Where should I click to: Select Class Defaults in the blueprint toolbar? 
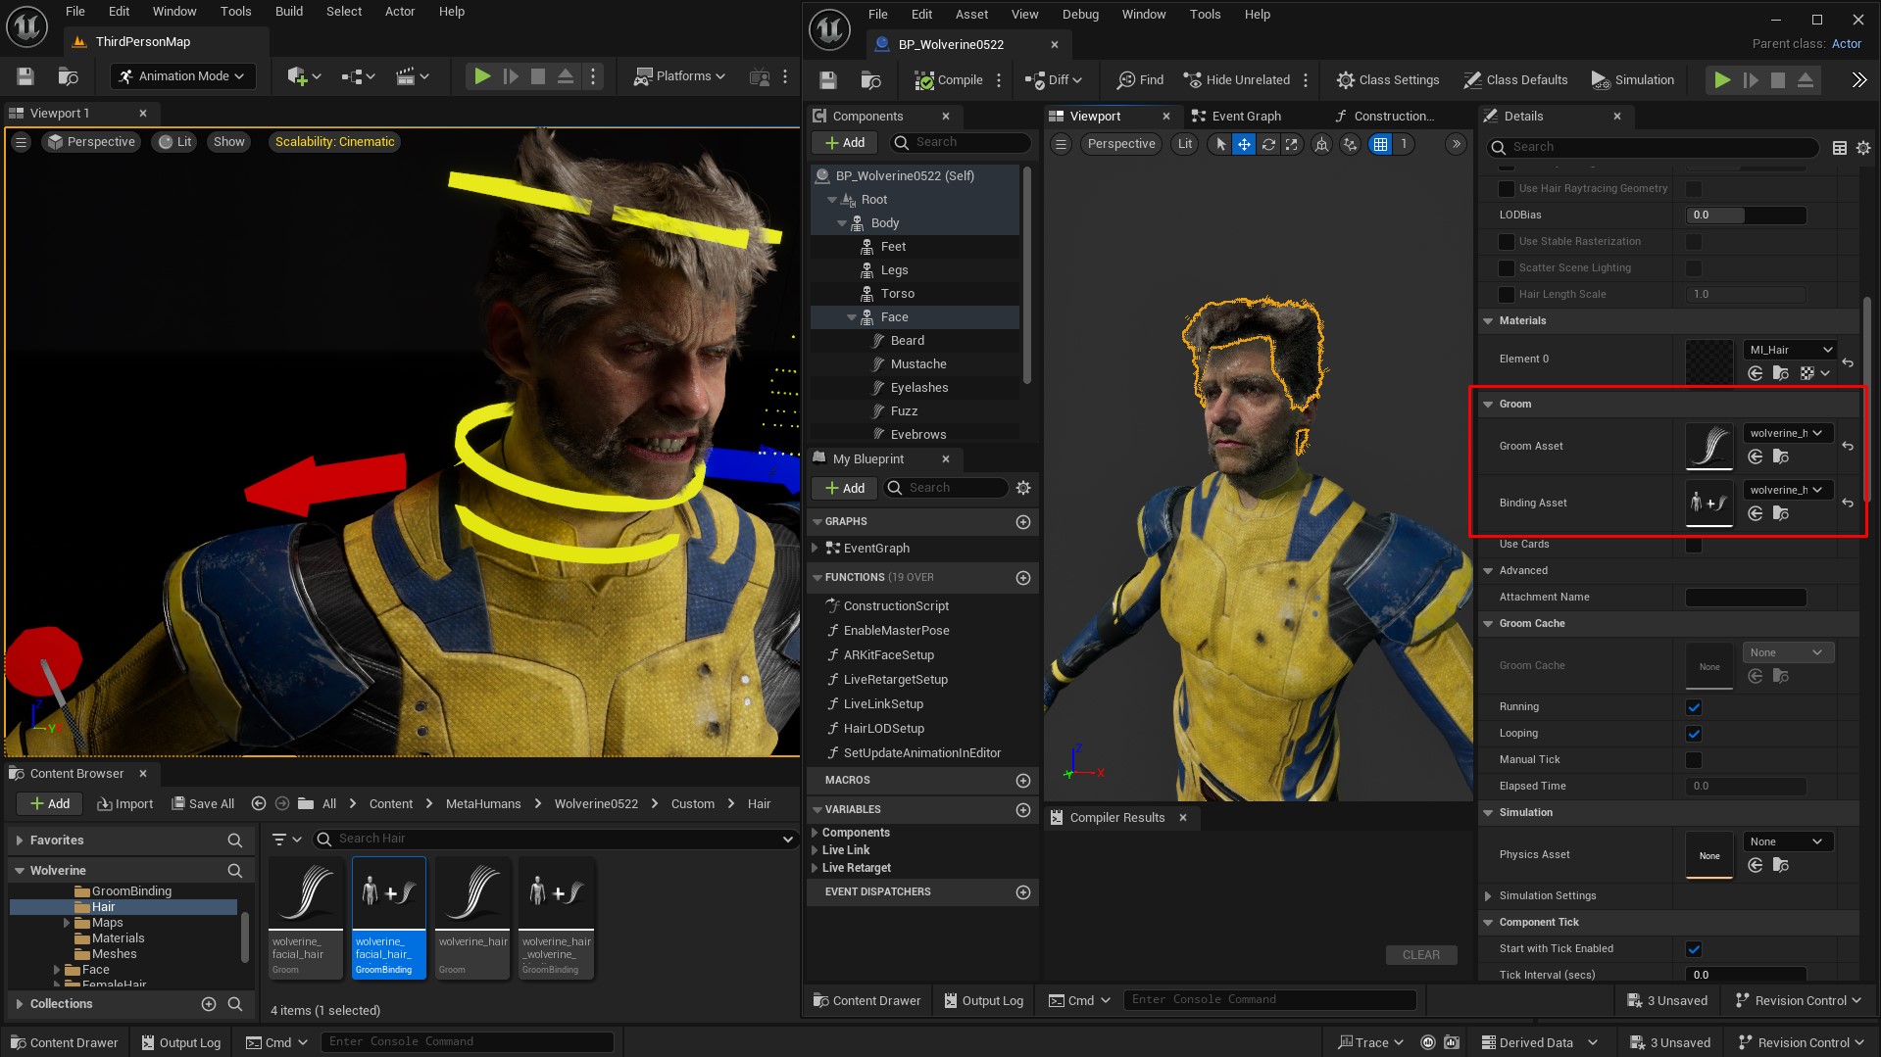[1515, 79]
